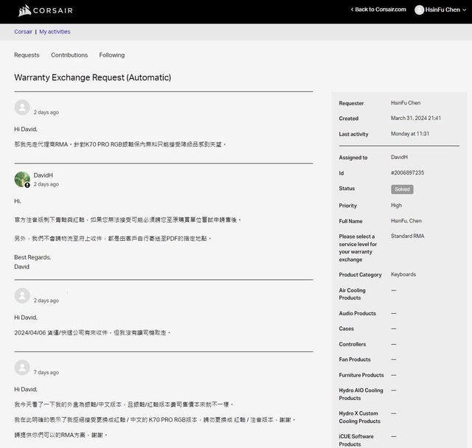The image size is (472, 448).
Task: Click the Warranty Exchange Request title
Action: point(92,77)
